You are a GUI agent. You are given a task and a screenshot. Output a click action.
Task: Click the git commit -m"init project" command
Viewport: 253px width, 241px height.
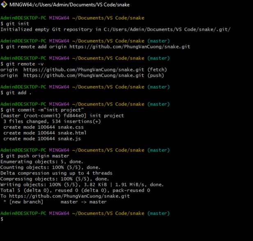(42, 110)
